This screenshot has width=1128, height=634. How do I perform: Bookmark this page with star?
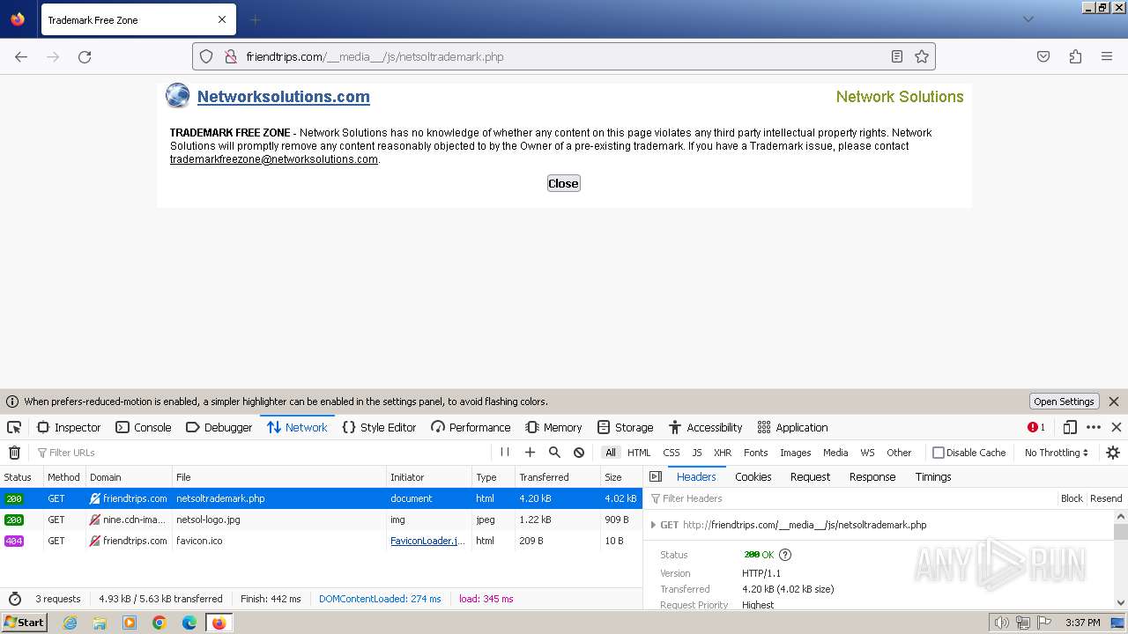click(922, 56)
